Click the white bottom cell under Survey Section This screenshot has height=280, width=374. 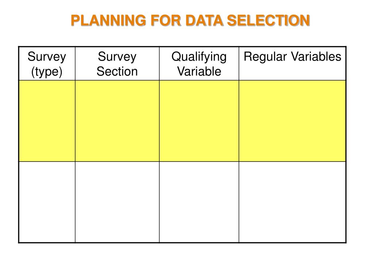click(117, 202)
